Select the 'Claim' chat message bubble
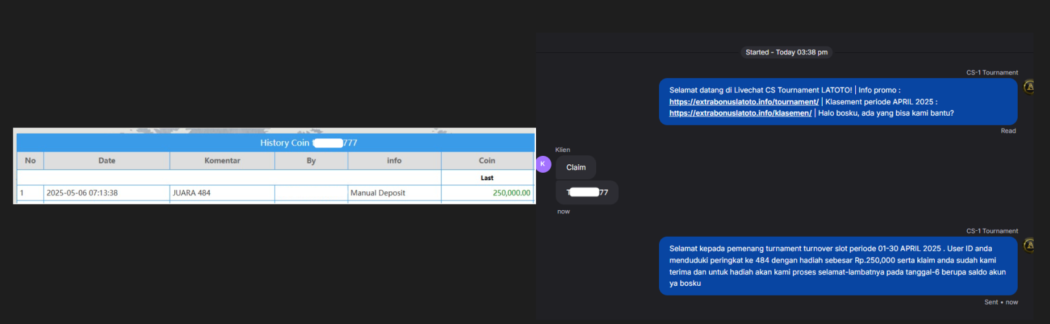Image resolution: width=1050 pixels, height=324 pixels. point(575,167)
